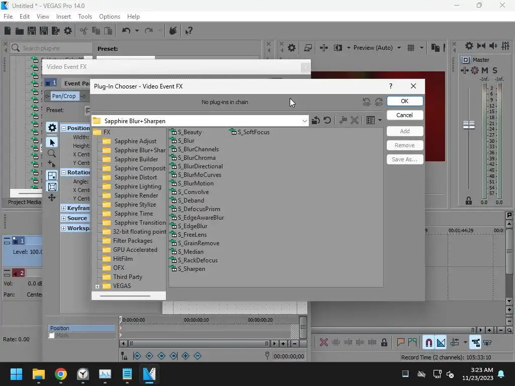The height and width of the screenshot is (386, 515).
Task: Expand VEGAS folder in plug-in tree
Action: point(97,286)
